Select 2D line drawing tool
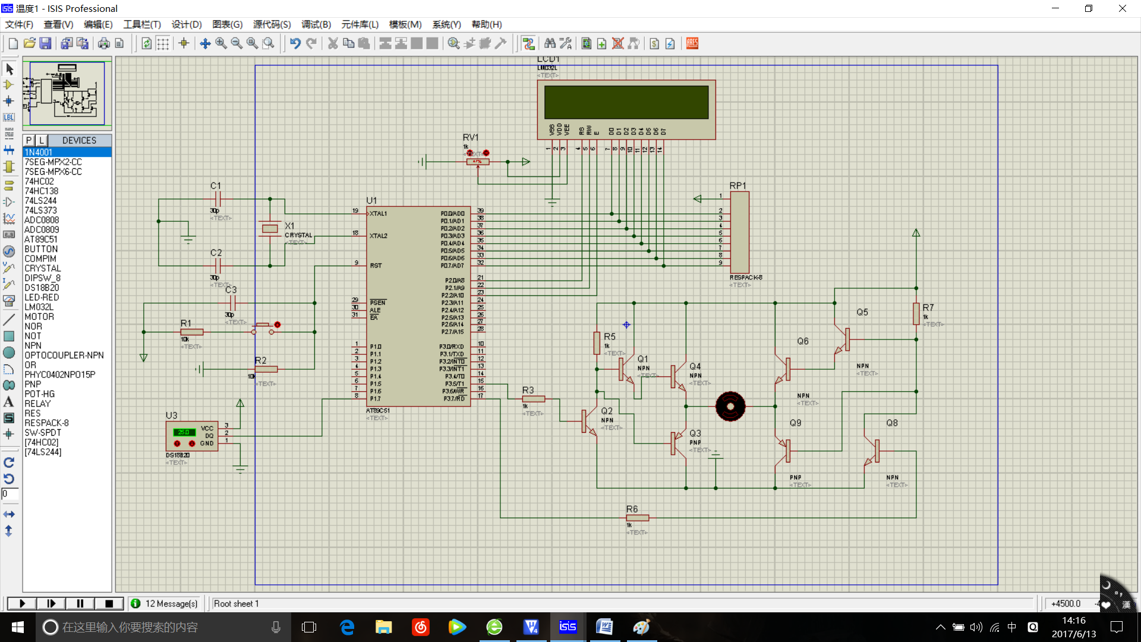Viewport: 1141px width, 642px height. coord(9,320)
